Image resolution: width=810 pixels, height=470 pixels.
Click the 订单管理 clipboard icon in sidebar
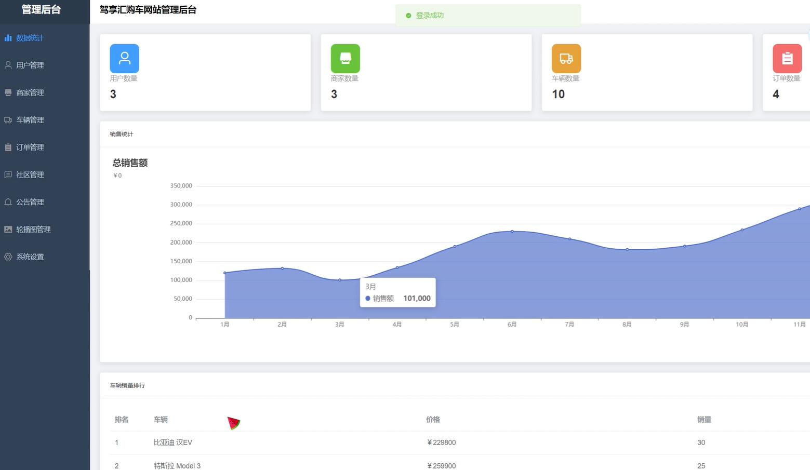pos(8,147)
